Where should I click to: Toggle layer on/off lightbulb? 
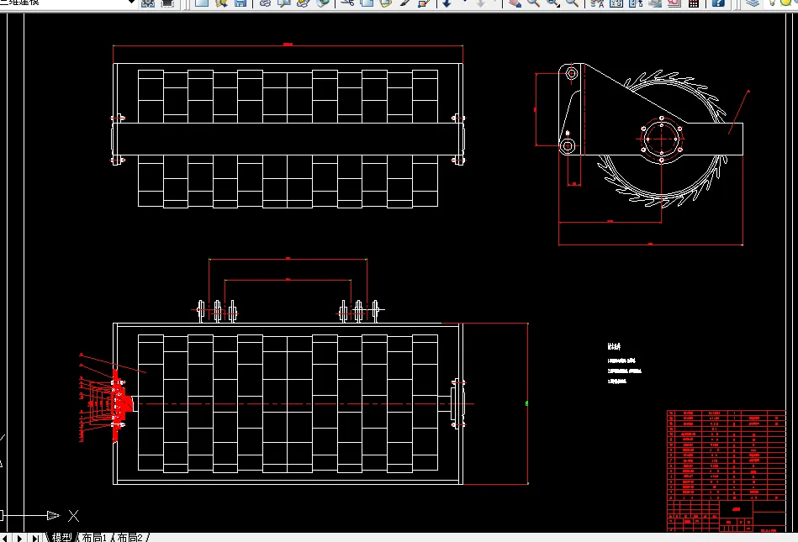pyautogui.click(x=772, y=3)
